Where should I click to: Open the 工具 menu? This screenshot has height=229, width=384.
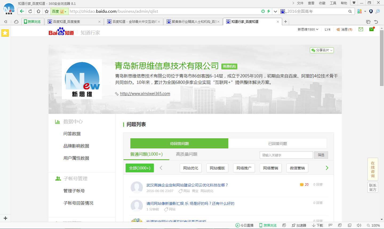[333, 3]
